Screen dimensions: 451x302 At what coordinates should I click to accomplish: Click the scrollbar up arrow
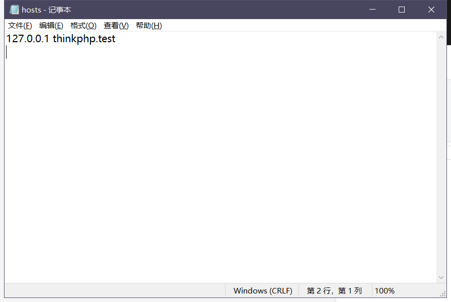tap(441, 37)
